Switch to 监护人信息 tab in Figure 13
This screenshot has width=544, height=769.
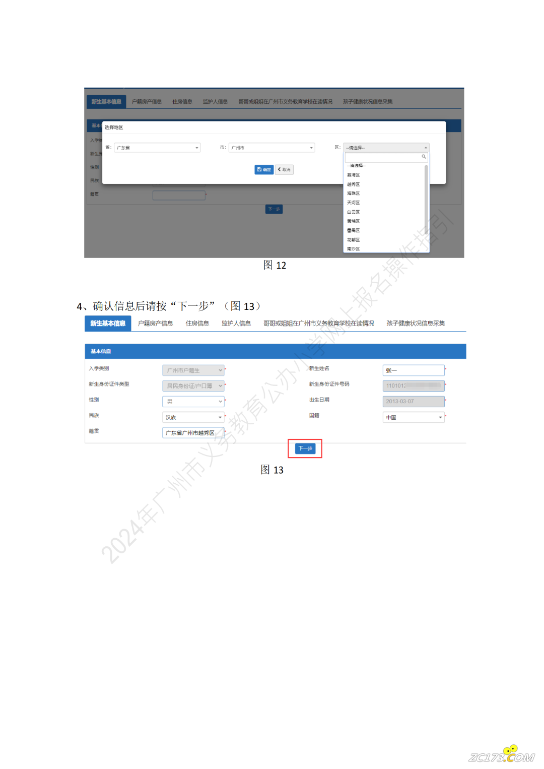click(x=236, y=324)
